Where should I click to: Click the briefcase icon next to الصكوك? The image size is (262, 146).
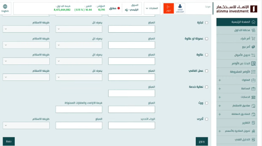[x=253, y=80]
